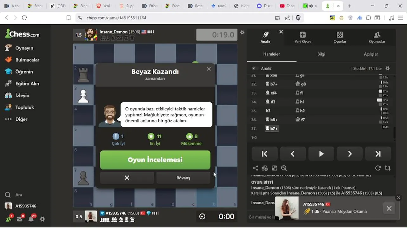
Task: Switch to the Açılışlar tab
Action: coord(371,54)
